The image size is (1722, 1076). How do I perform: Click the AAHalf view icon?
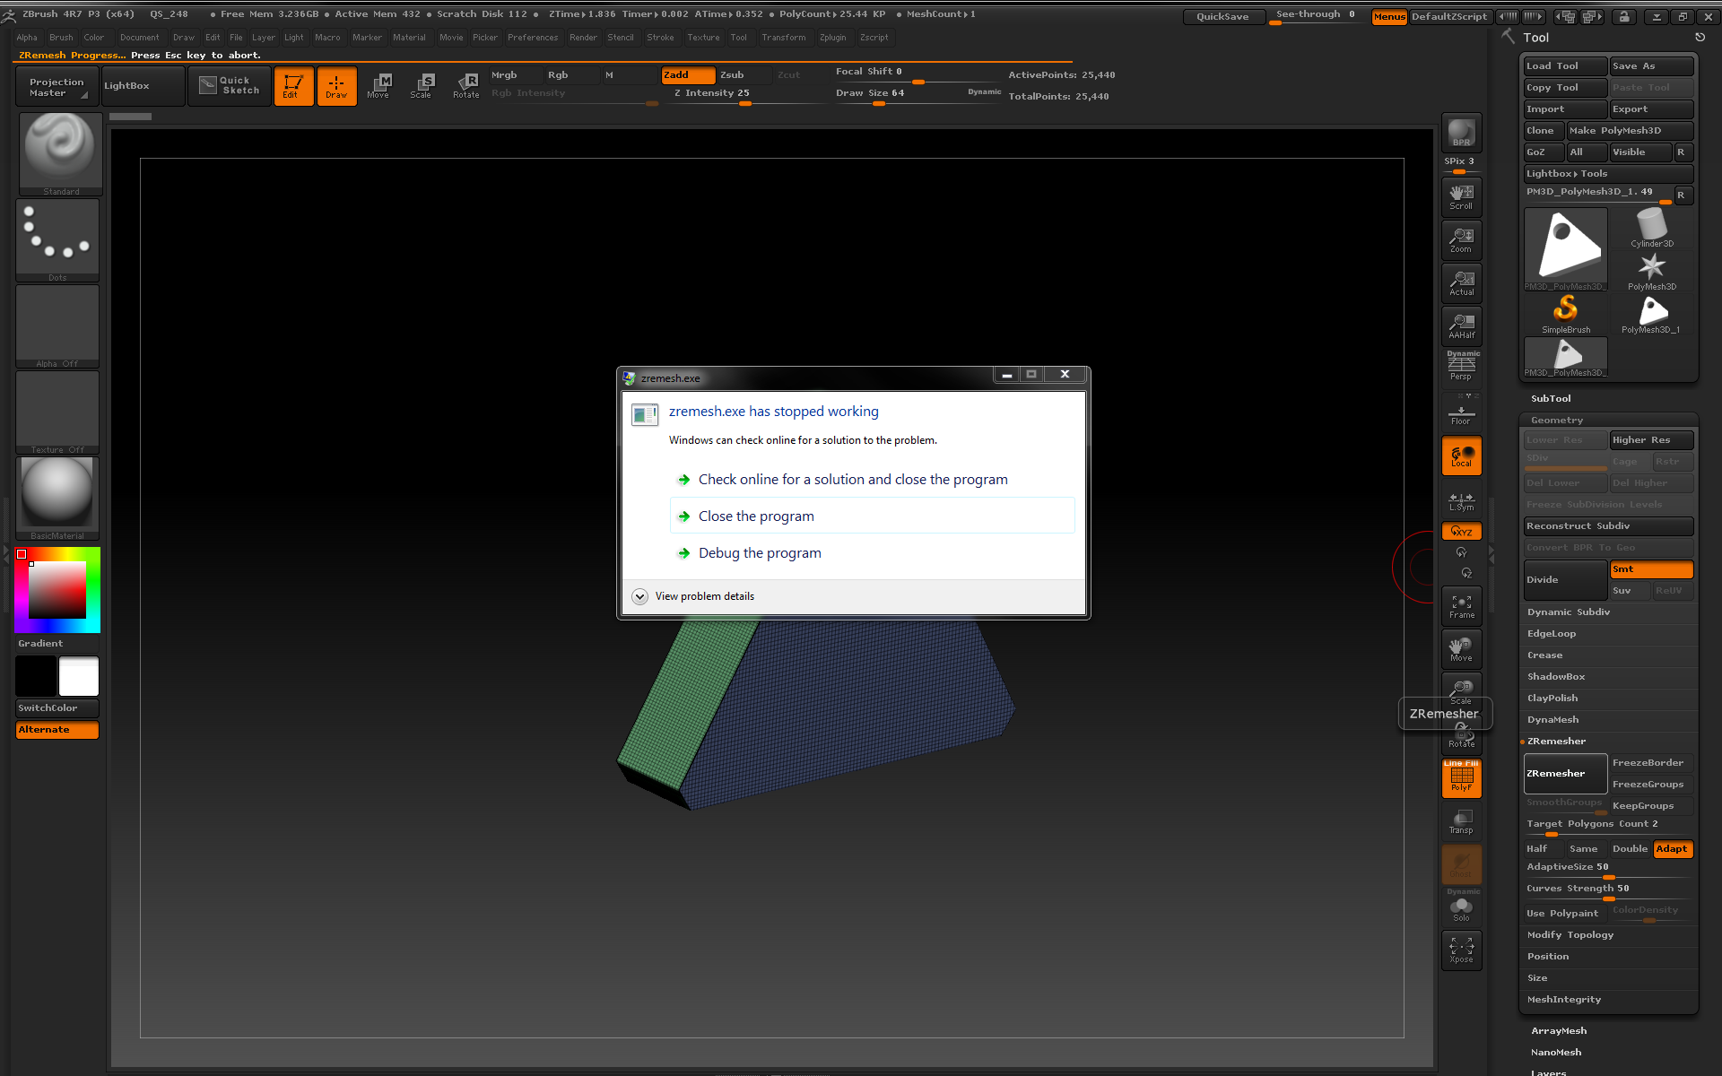point(1461,326)
